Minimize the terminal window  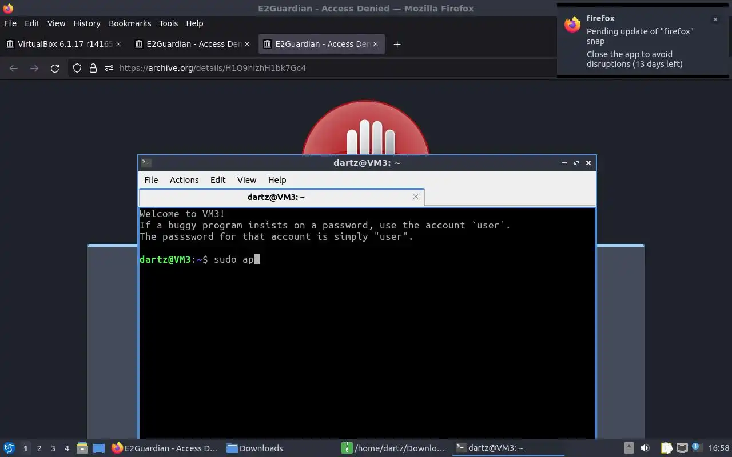pyautogui.click(x=564, y=163)
